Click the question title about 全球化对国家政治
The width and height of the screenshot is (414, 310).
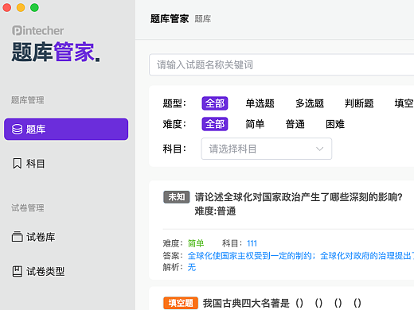tap(299, 197)
